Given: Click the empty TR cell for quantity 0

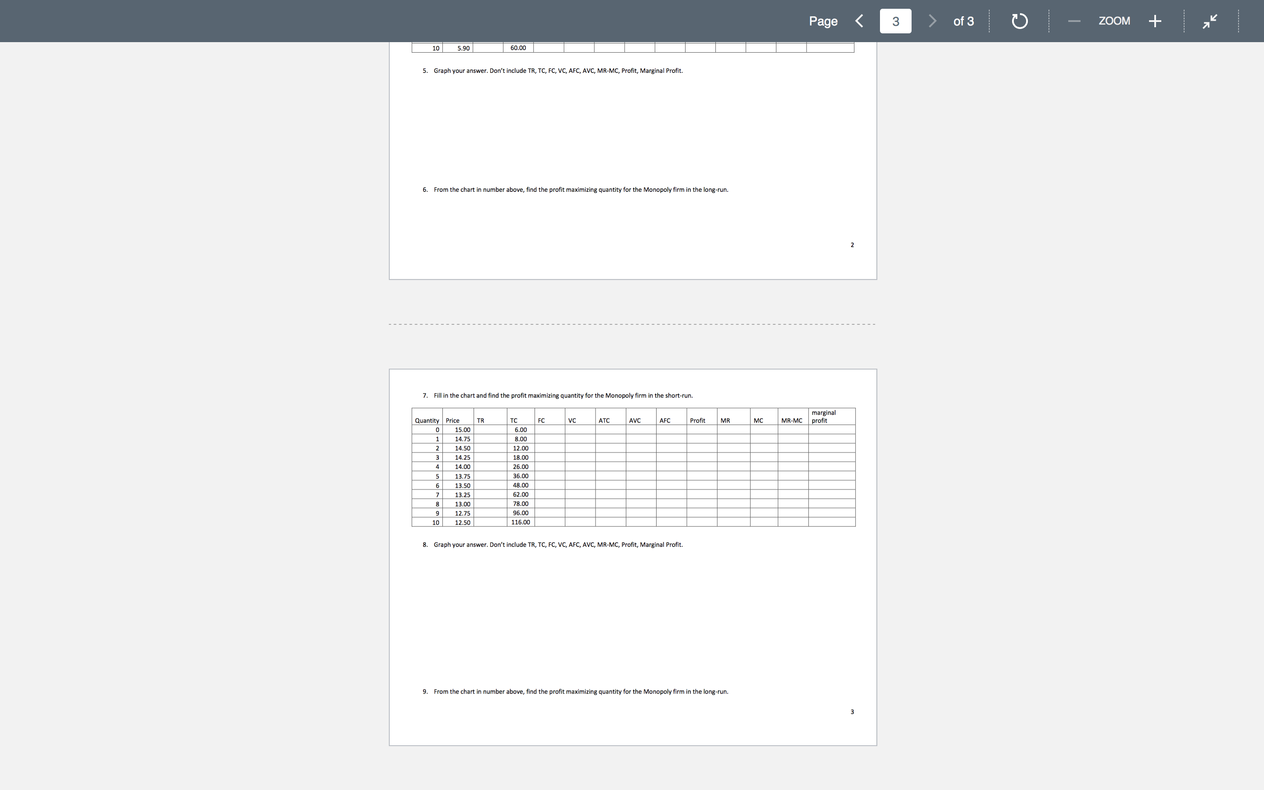Looking at the screenshot, I should 490,430.
